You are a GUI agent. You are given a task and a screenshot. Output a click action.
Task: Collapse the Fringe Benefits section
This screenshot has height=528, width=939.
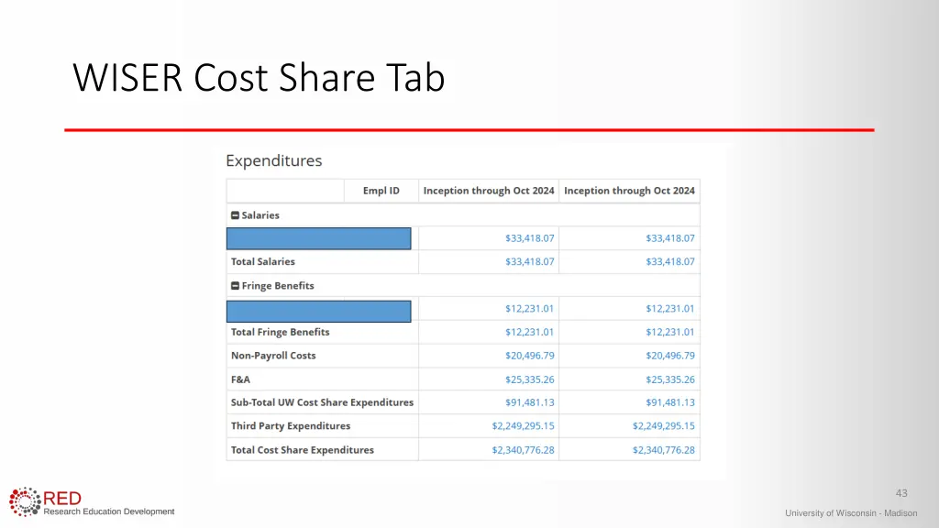[x=236, y=286]
